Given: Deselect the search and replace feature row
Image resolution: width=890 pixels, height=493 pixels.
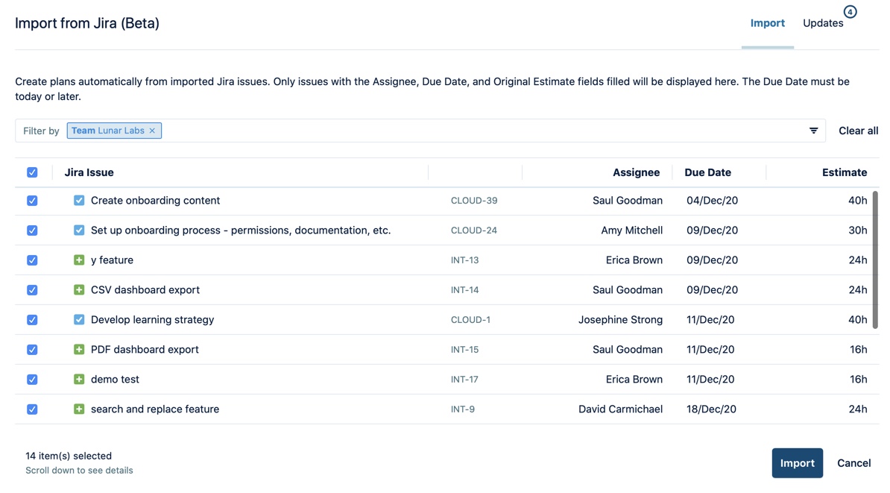Looking at the screenshot, I should click(32, 409).
